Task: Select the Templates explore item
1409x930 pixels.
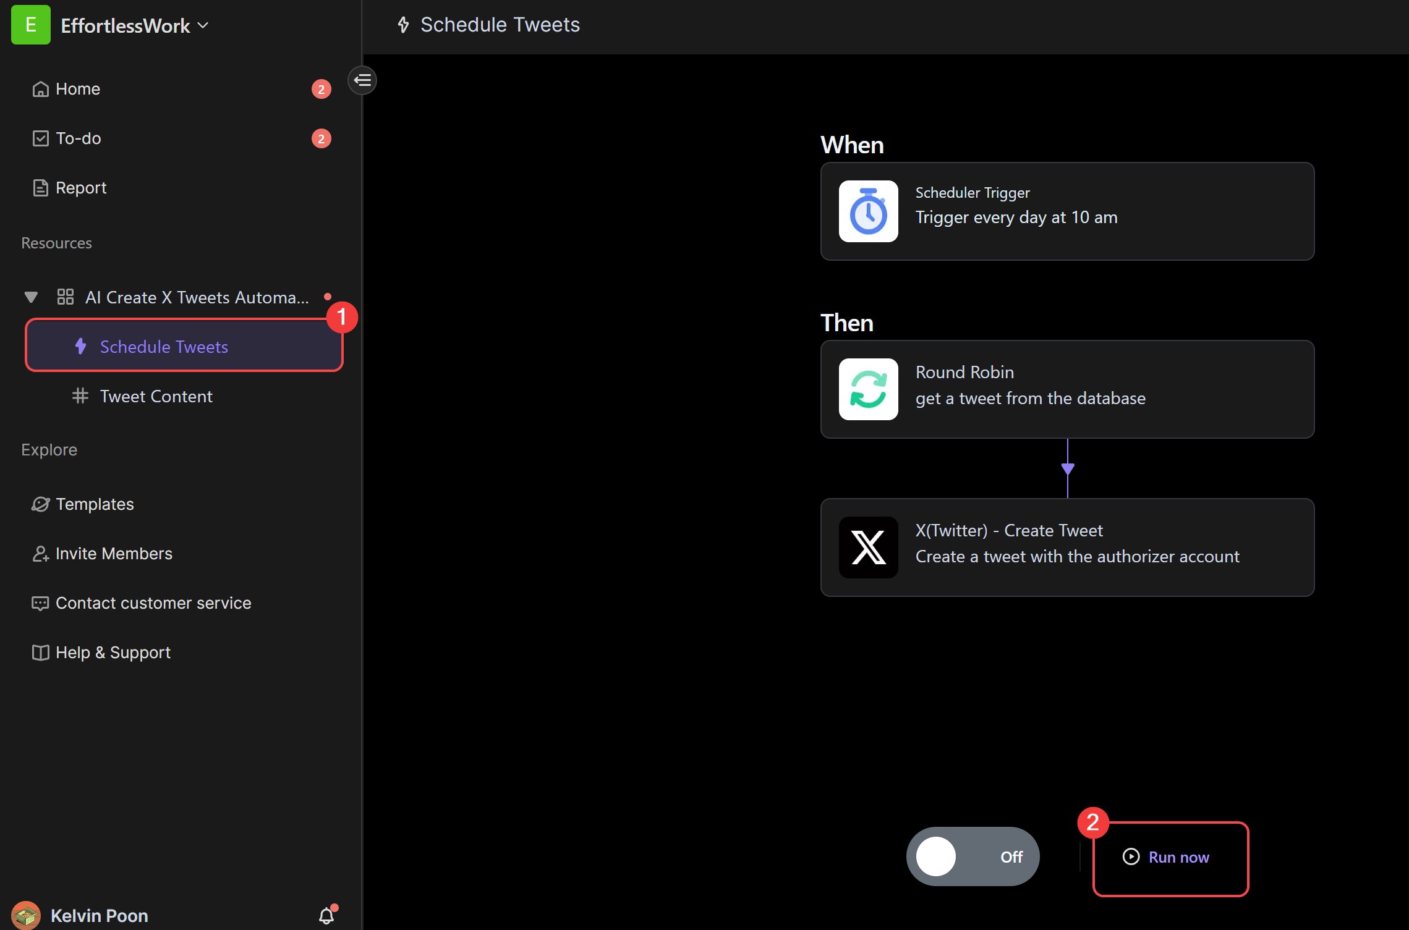Action: [95, 504]
